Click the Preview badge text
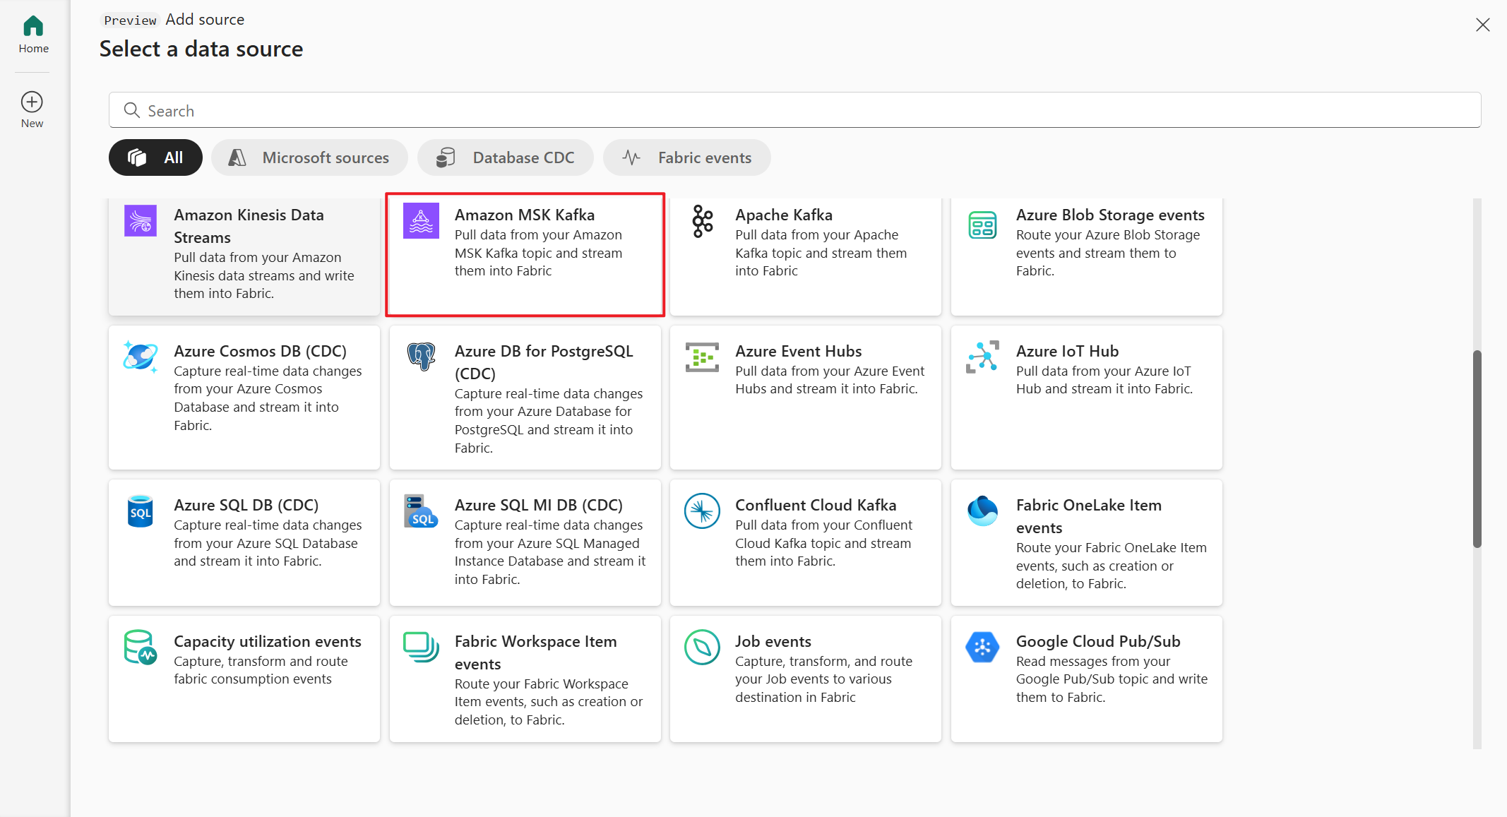The height and width of the screenshot is (817, 1507). pos(130,20)
